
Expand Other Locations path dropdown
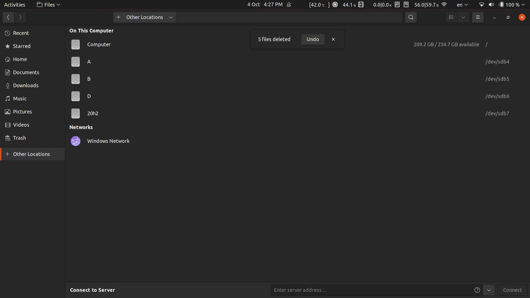point(171,17)
